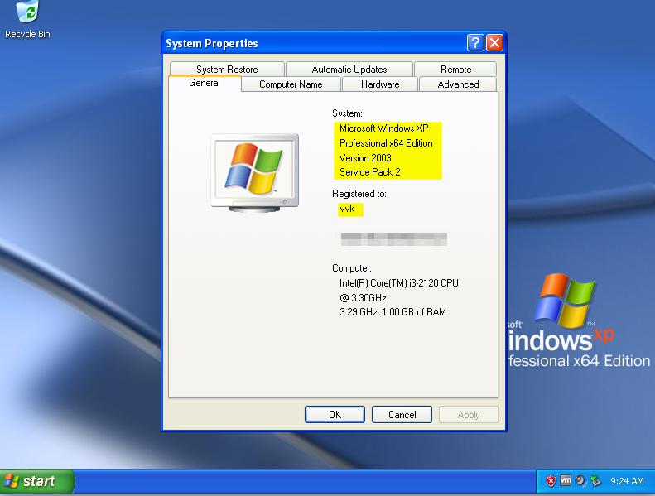Click the 'Registered to:' label
This screenshot has width=655, height=496.
[359, 194]
